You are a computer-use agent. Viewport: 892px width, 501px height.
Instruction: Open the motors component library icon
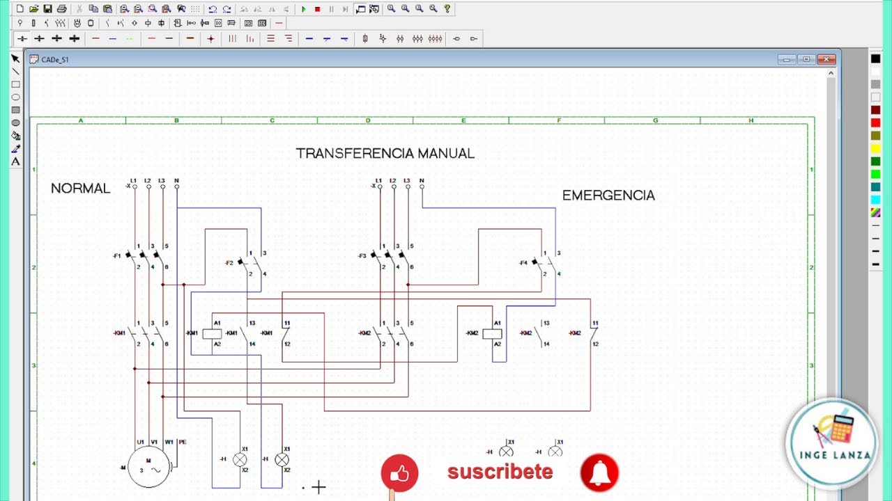pyautogui.click(x=77, y=23)
